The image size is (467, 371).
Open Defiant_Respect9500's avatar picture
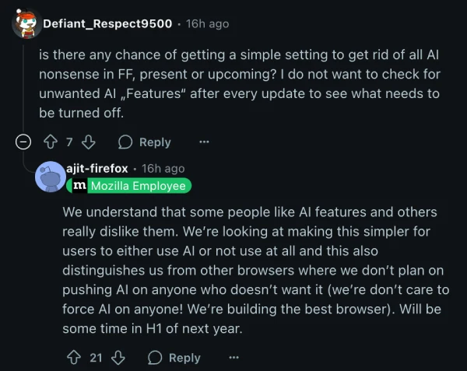click(25, 24)
